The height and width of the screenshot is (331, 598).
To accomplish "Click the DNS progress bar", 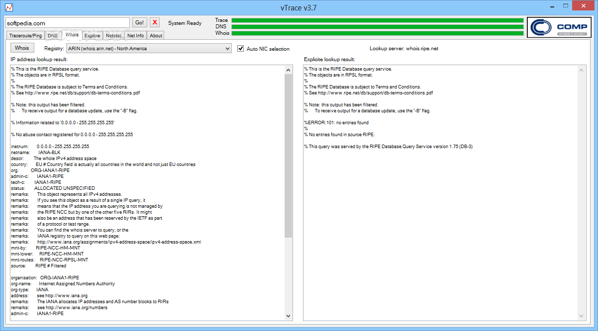I will pos(378,27).
